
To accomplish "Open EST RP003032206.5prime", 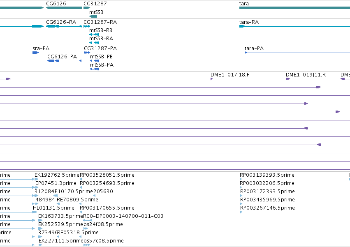I will coord(267,183).
